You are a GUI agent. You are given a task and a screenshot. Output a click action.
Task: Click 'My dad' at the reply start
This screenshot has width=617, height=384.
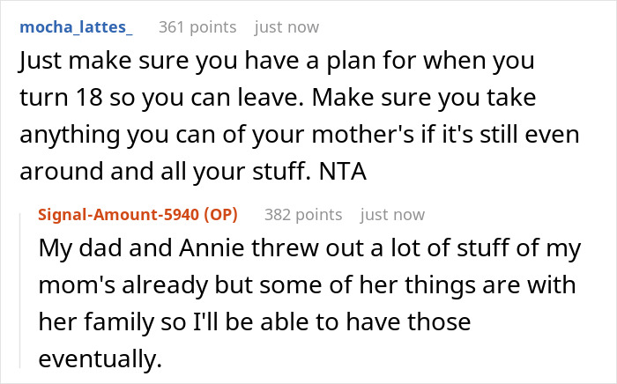tap(69, 249)
